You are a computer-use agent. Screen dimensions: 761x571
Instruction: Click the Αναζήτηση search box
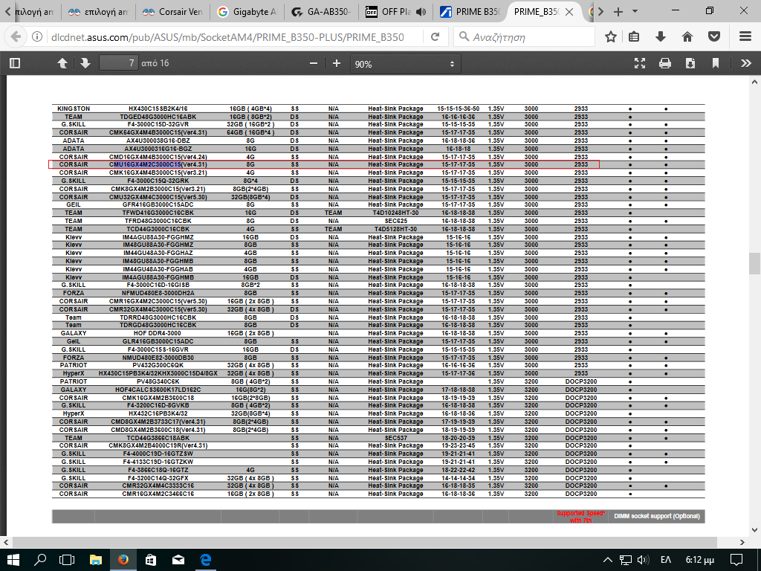point(524,37)
